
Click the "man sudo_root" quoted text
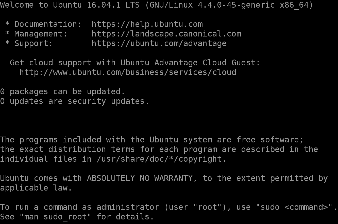(55, 217)
